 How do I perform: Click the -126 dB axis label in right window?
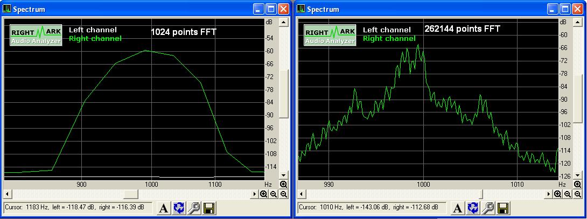[565, 176]
